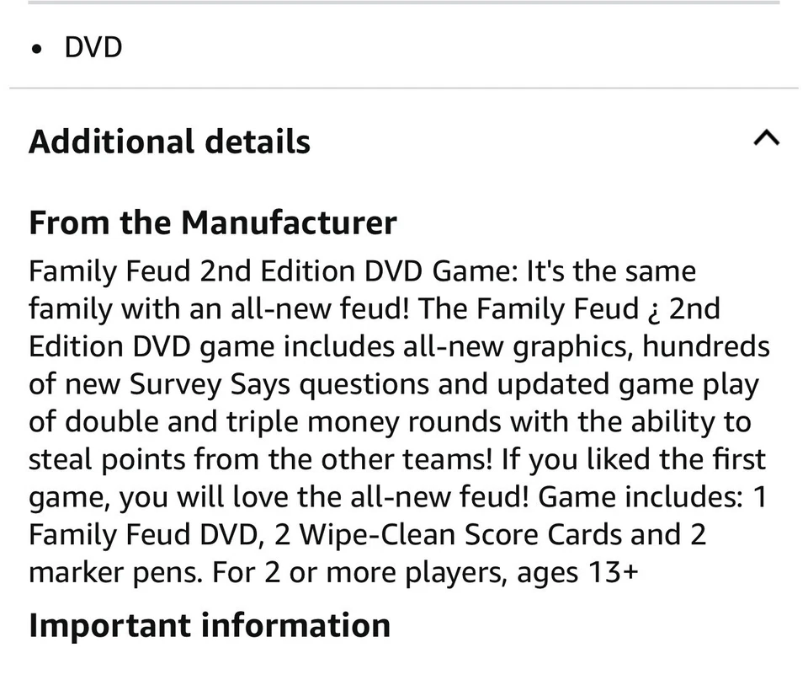Click the DVD list item
The width and height of the screenshot is (808, 680).
pyautogui.click(x=93, y=47)
